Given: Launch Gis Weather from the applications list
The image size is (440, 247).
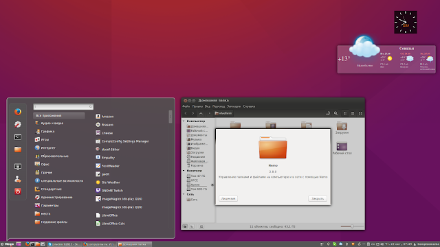Looking at the screenshot, I should [108, 183].
